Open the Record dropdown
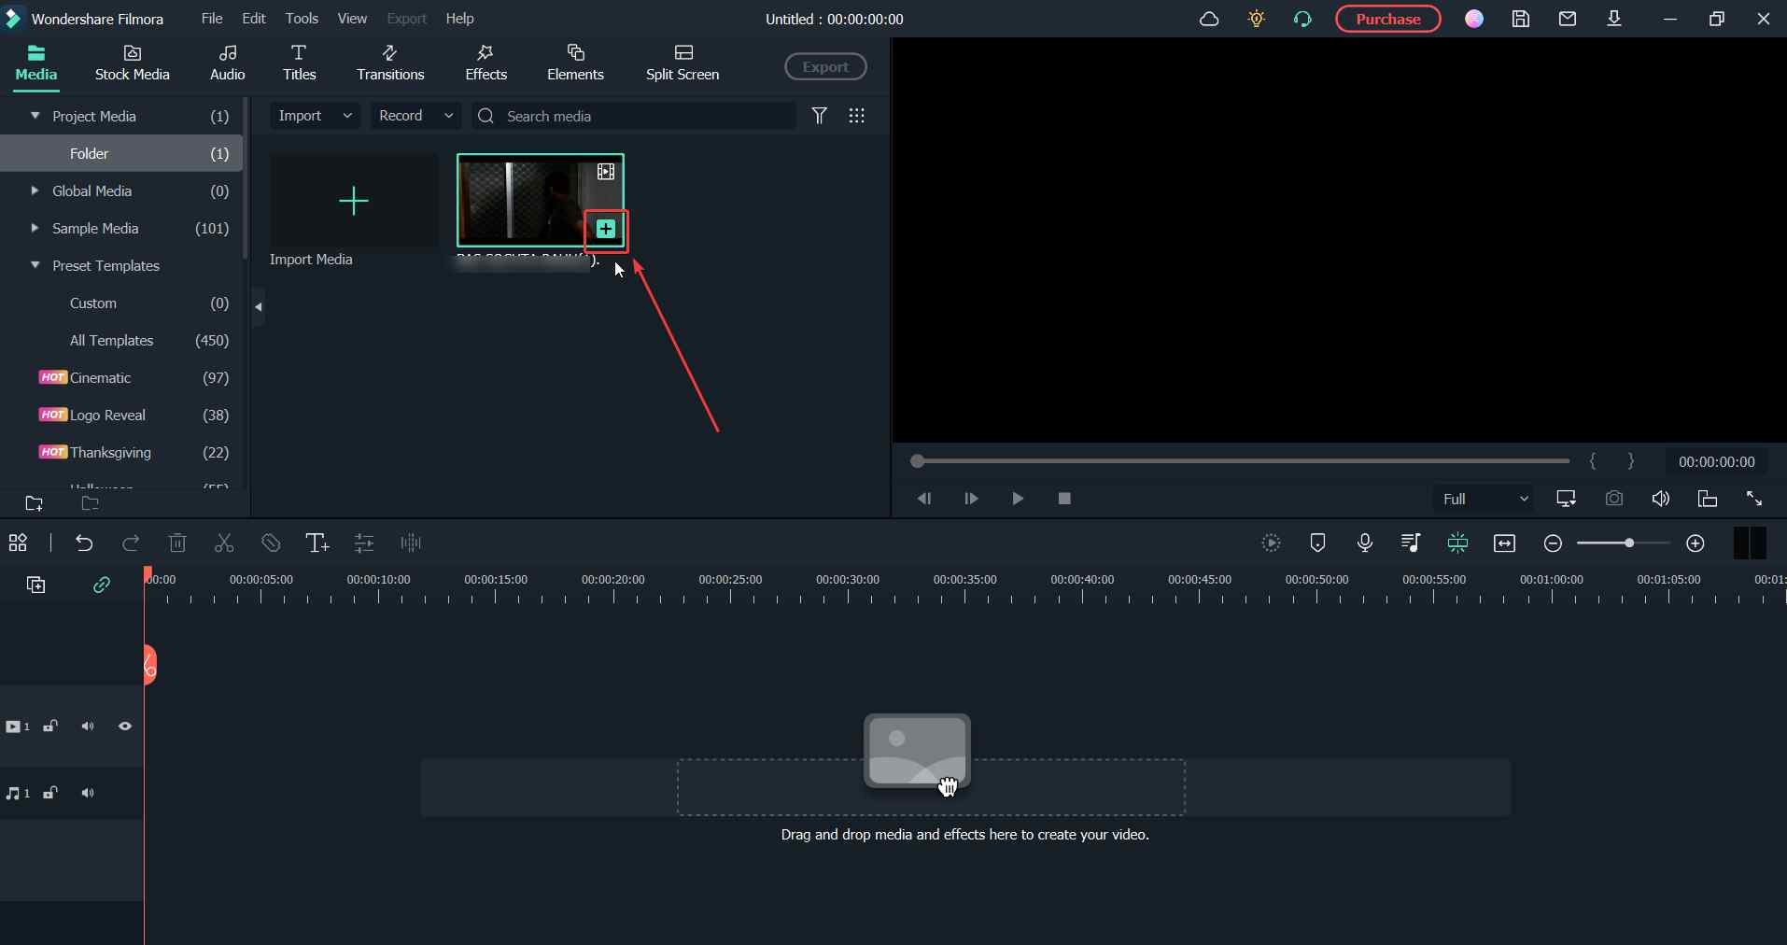This screenshot has width=1787, height=945. click(416, 116)
